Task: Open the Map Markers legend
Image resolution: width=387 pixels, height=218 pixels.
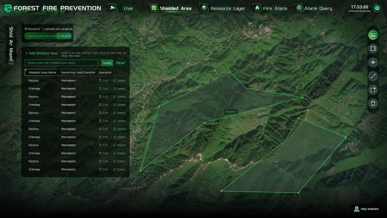Action: point(366,209)
